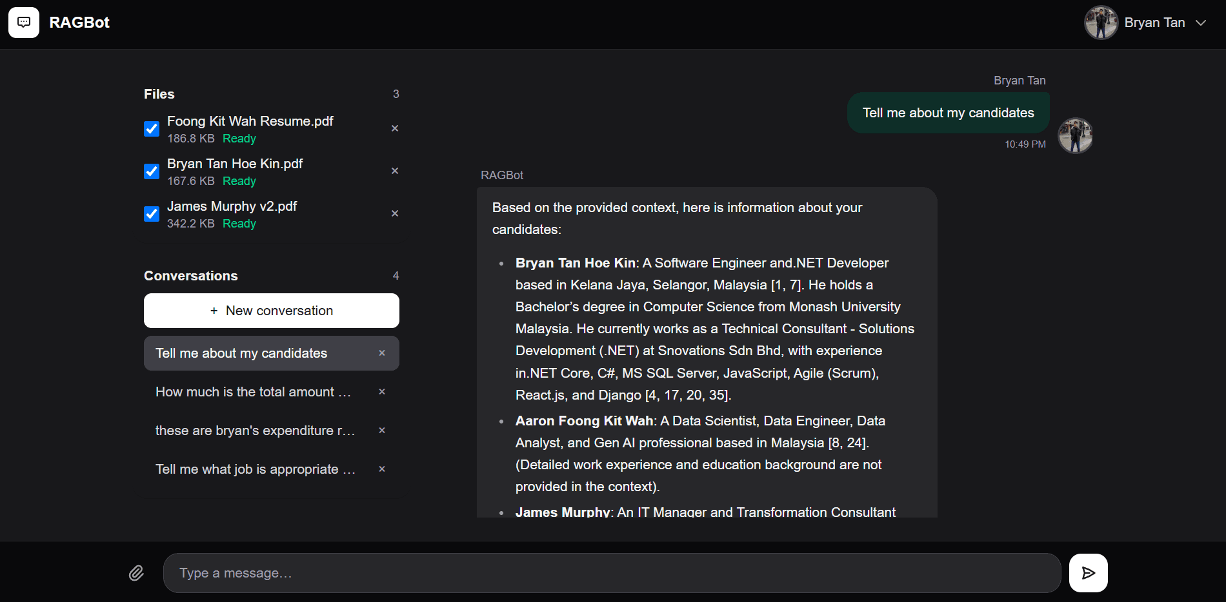Remove Bryan Tan Hoe Kin.pdf file
This screenshot has width=1226, height=602.
[x=395, y=171]
